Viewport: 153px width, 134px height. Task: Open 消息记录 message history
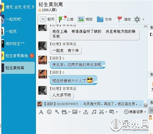[x=134, y=112]
